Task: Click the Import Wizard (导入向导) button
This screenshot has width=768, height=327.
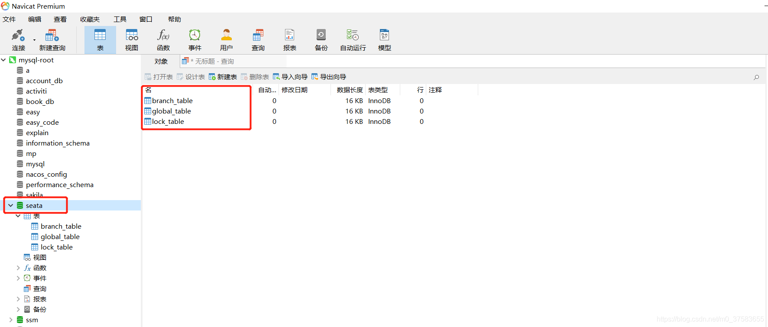Action: pos(290,77)
